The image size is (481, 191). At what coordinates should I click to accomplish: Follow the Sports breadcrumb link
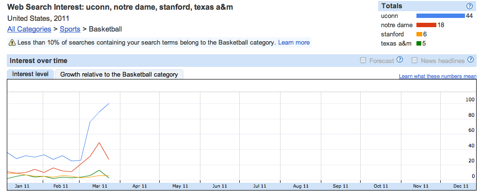point(70,29)
